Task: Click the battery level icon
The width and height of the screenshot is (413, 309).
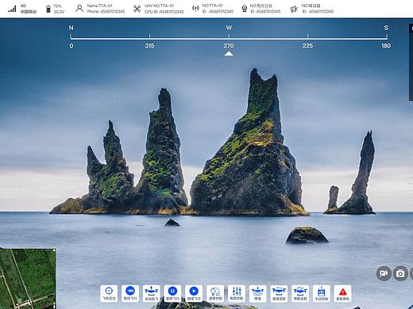Action: point(48,9)
